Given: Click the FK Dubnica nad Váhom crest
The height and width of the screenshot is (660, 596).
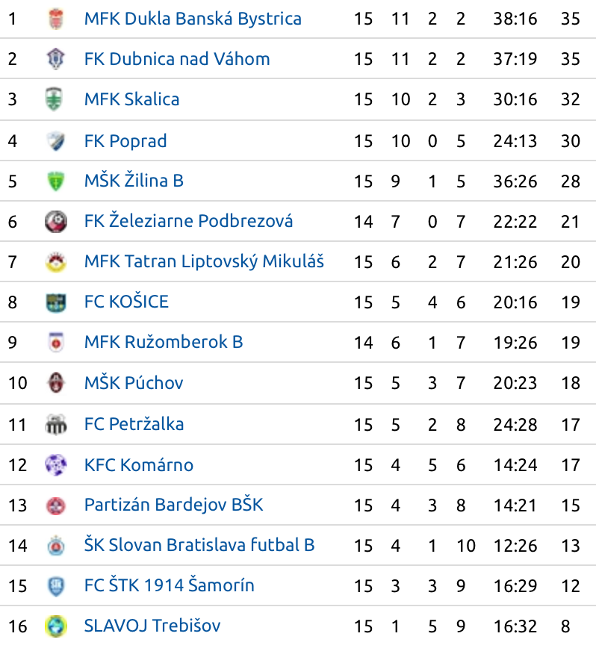Looking at the screenshot, I should pyautogui.click(x=55, y=58).
